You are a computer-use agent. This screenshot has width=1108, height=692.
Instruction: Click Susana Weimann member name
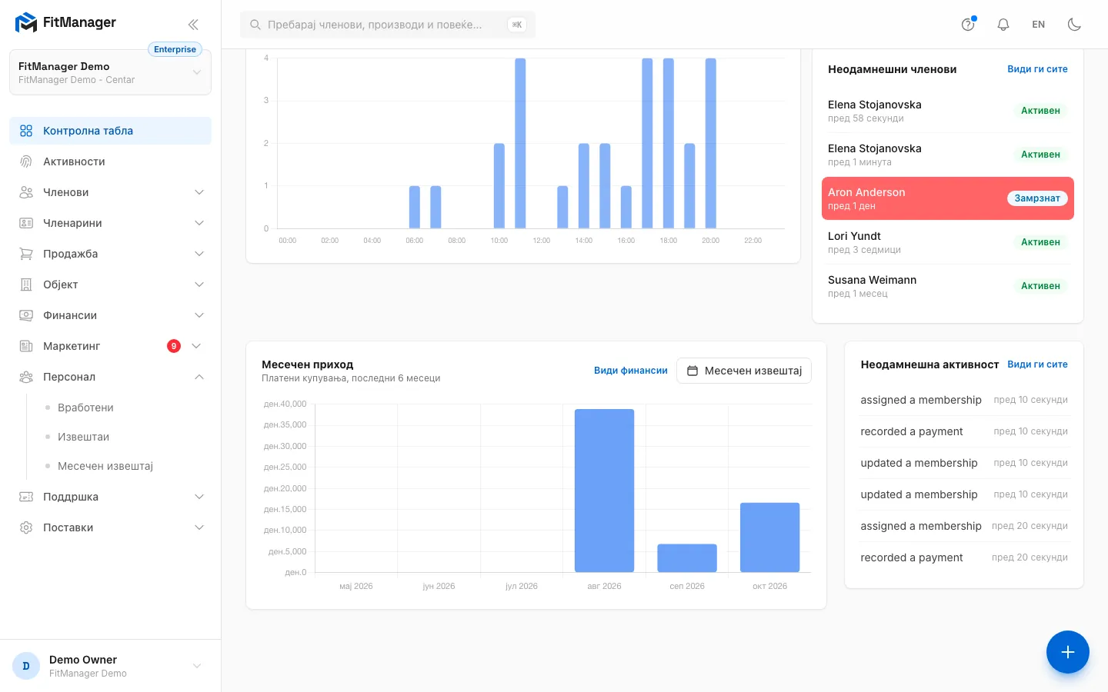tap(872, 280)
